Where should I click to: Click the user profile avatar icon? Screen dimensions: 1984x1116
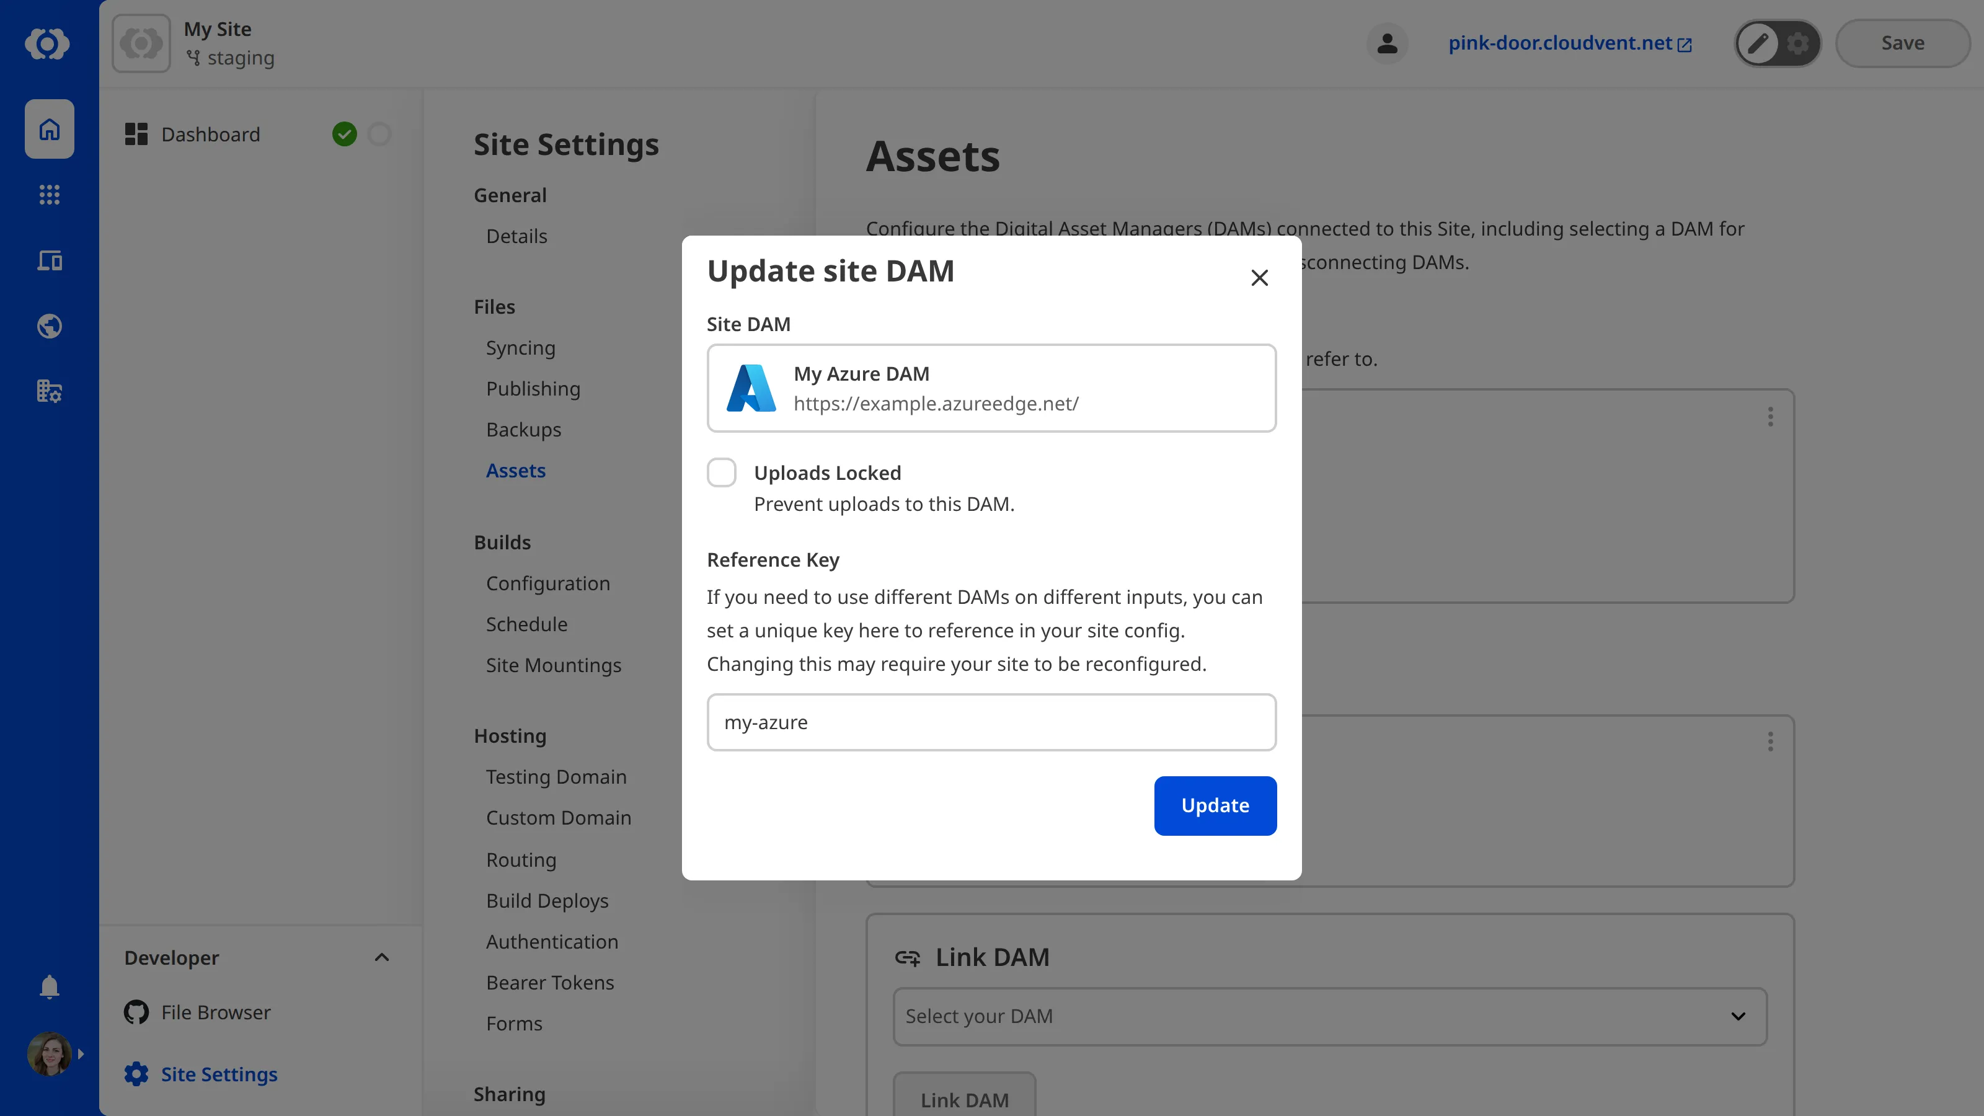tap(1387, 43)
